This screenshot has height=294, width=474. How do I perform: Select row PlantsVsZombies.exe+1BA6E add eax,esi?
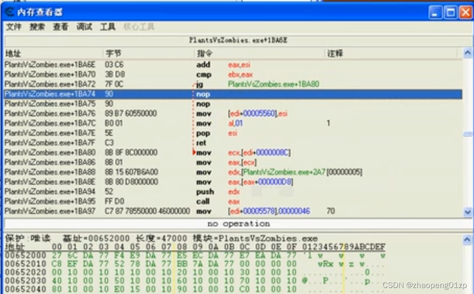click(x=233, y=65)
